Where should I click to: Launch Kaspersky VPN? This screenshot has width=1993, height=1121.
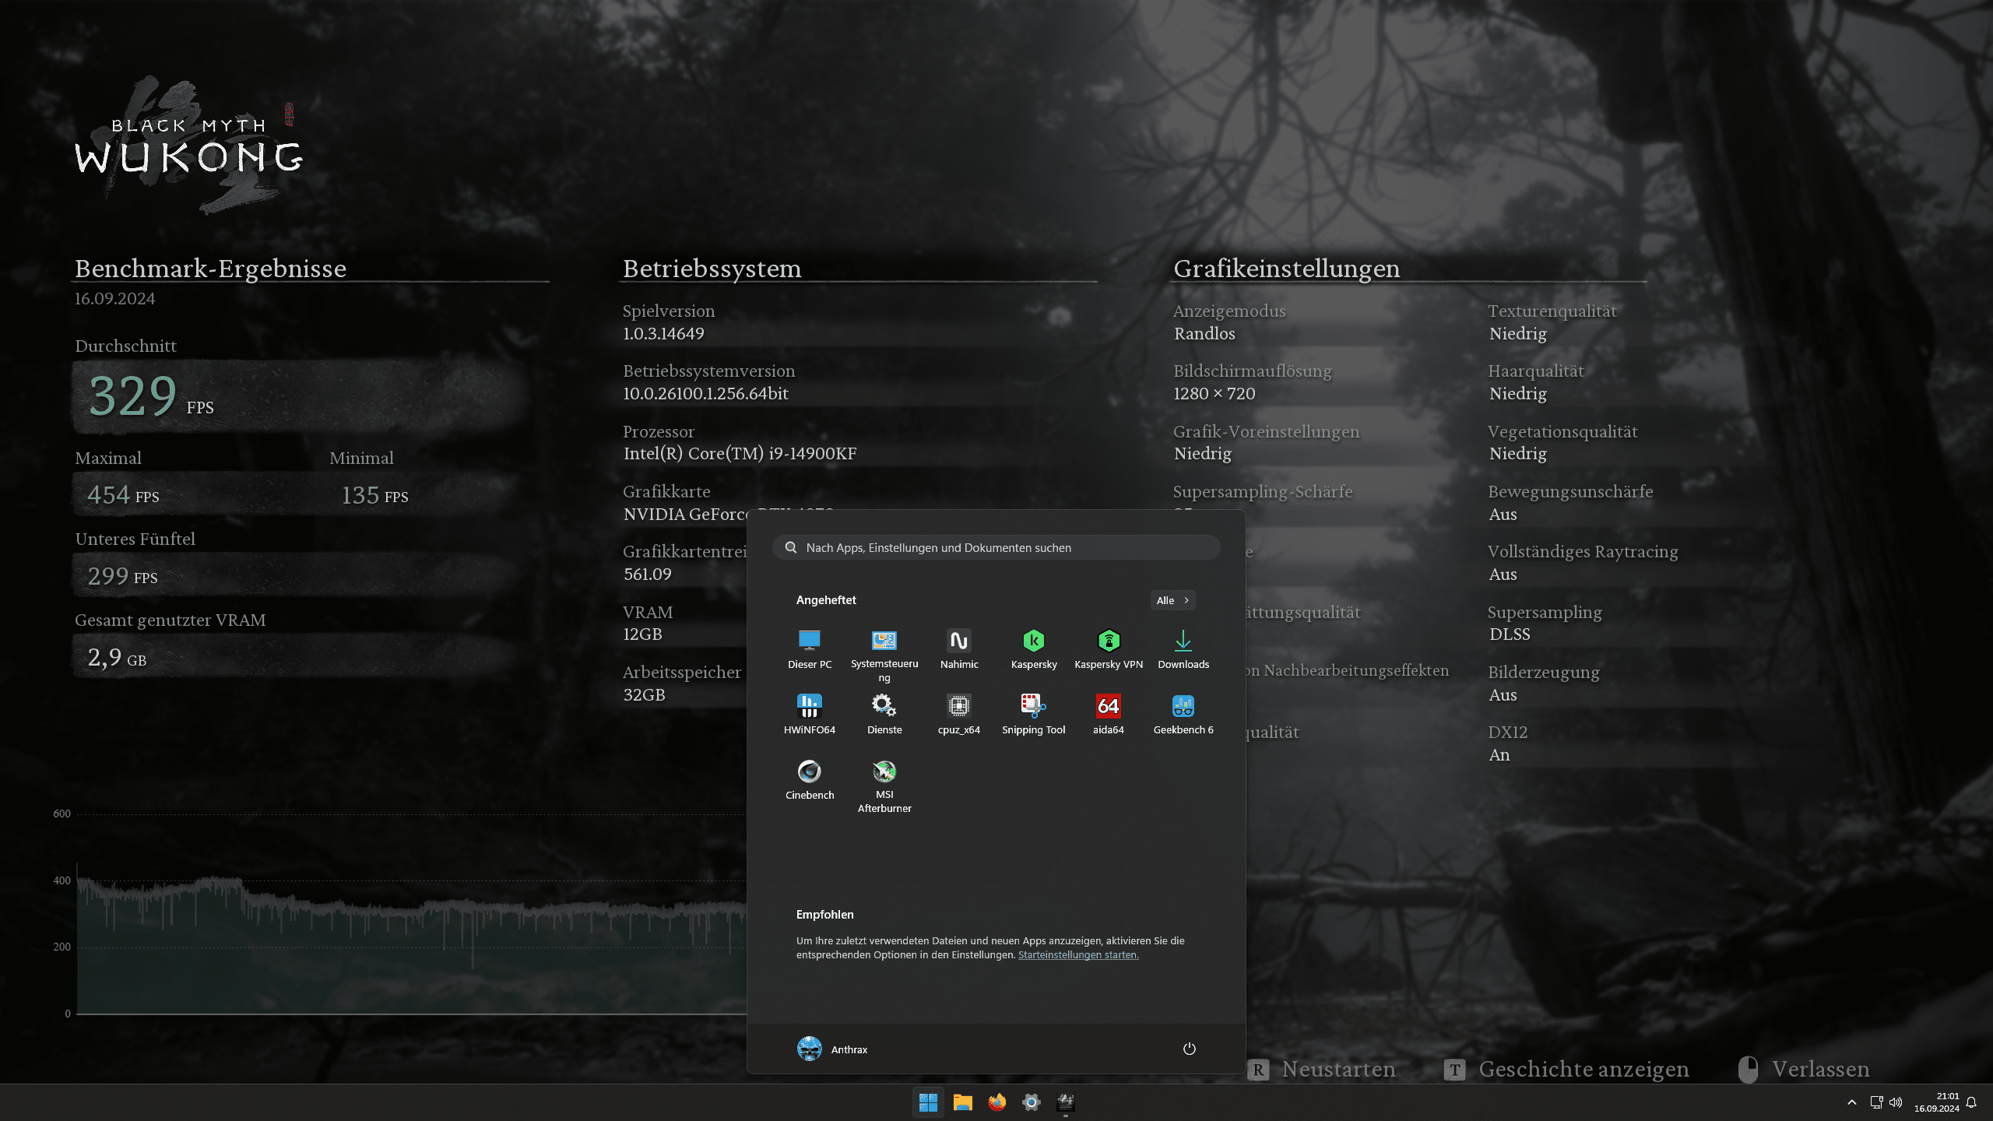click(x=1108, y=649)
